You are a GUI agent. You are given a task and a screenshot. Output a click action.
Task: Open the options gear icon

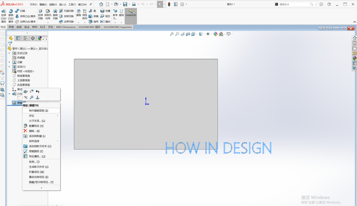click(182, 4)
